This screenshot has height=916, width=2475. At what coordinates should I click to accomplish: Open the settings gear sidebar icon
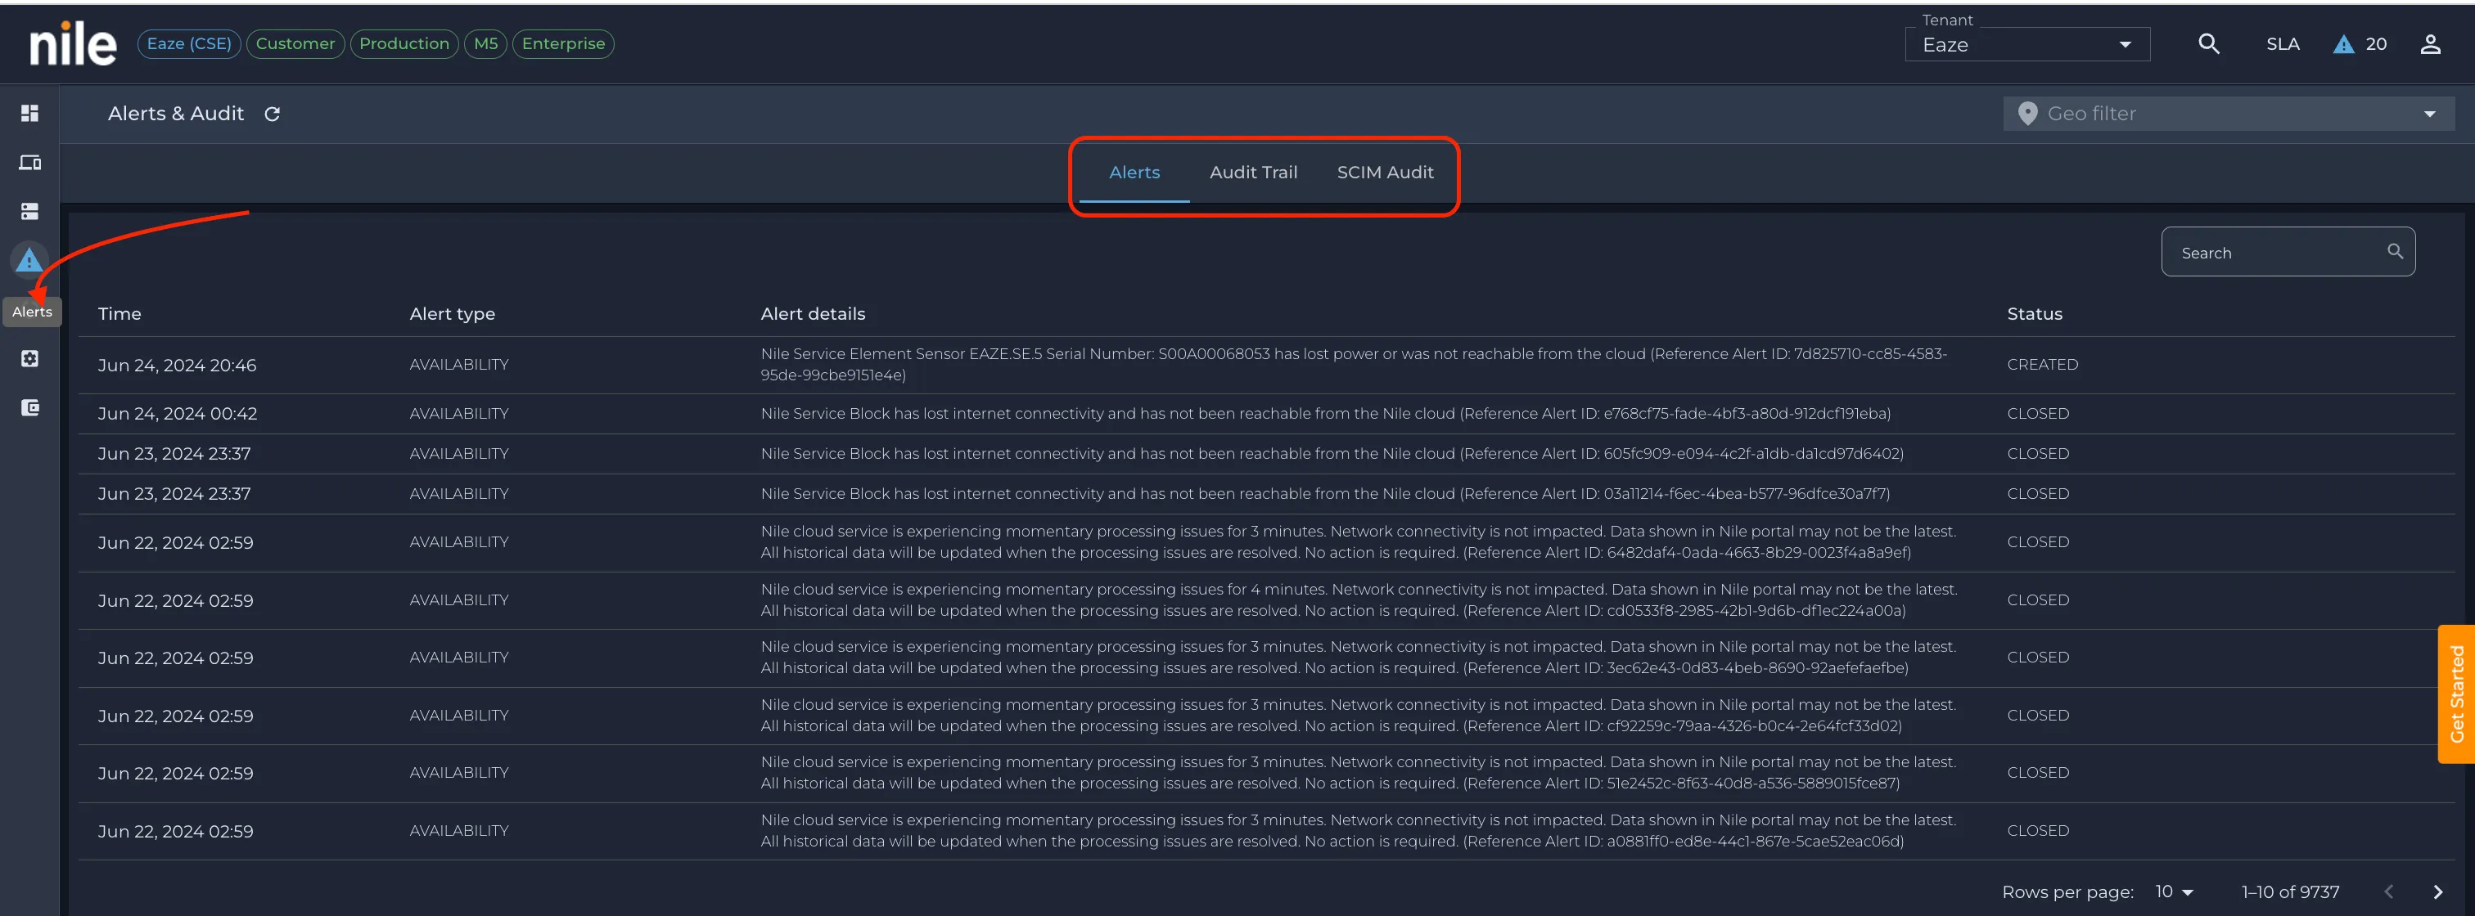(x=29, y=358)
